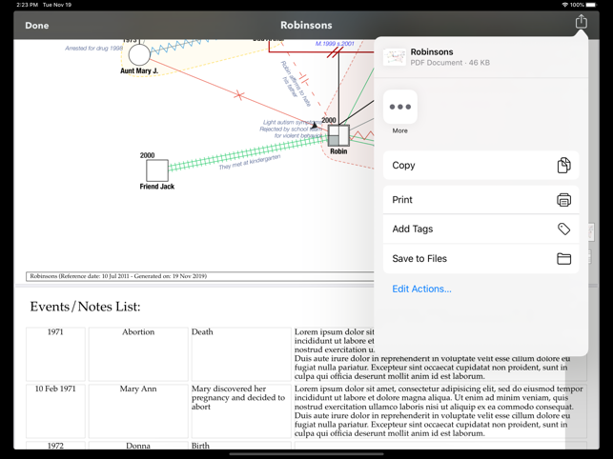This screenshot has height=459, width=613.
Task: Tap the Robinsons title in header
Action: (x=306, y=25)
